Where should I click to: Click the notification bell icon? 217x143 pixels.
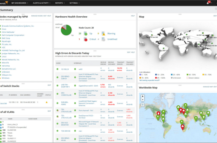coord(208,2)
